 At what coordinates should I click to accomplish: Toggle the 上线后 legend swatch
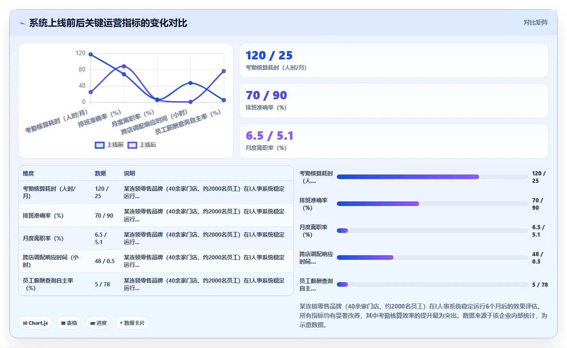coord(133,145)
